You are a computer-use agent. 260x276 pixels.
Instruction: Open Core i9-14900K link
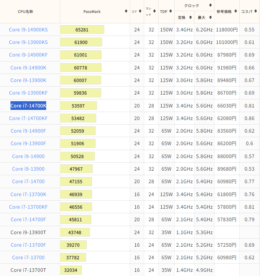click(28, 68)
